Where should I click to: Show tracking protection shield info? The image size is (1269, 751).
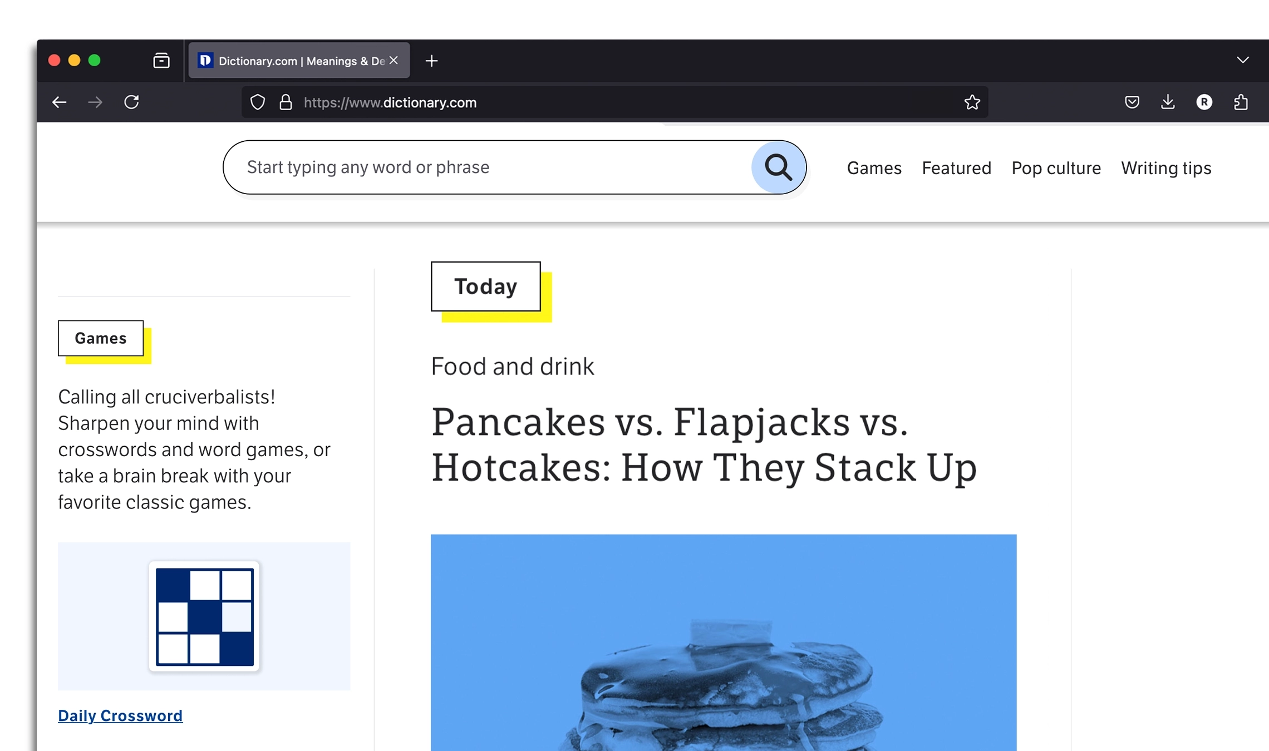tap(258, 102)
